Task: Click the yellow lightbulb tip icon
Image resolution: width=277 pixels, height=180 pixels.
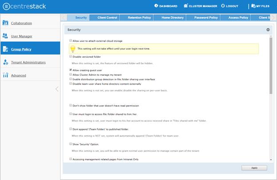Action: pos(73,49)
